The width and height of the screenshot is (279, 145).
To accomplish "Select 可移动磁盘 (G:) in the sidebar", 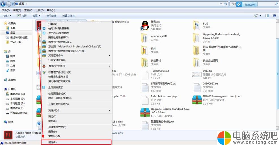I will (x=17, y=113).
